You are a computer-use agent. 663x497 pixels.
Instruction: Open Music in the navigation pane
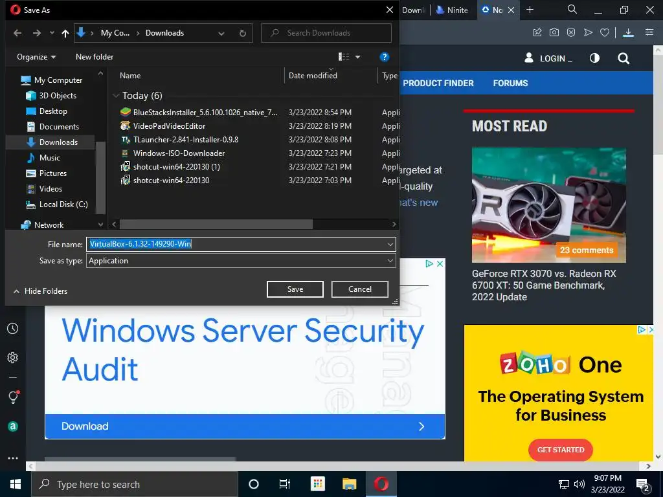pos(43,158)
